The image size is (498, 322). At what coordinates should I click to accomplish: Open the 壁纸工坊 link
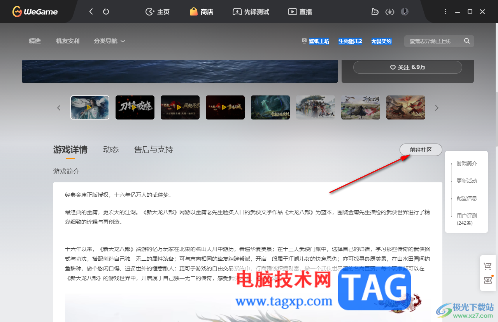coord(319,41)
